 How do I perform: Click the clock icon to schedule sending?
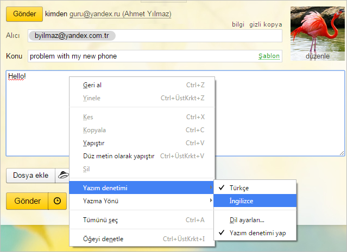tap(58, 201)
